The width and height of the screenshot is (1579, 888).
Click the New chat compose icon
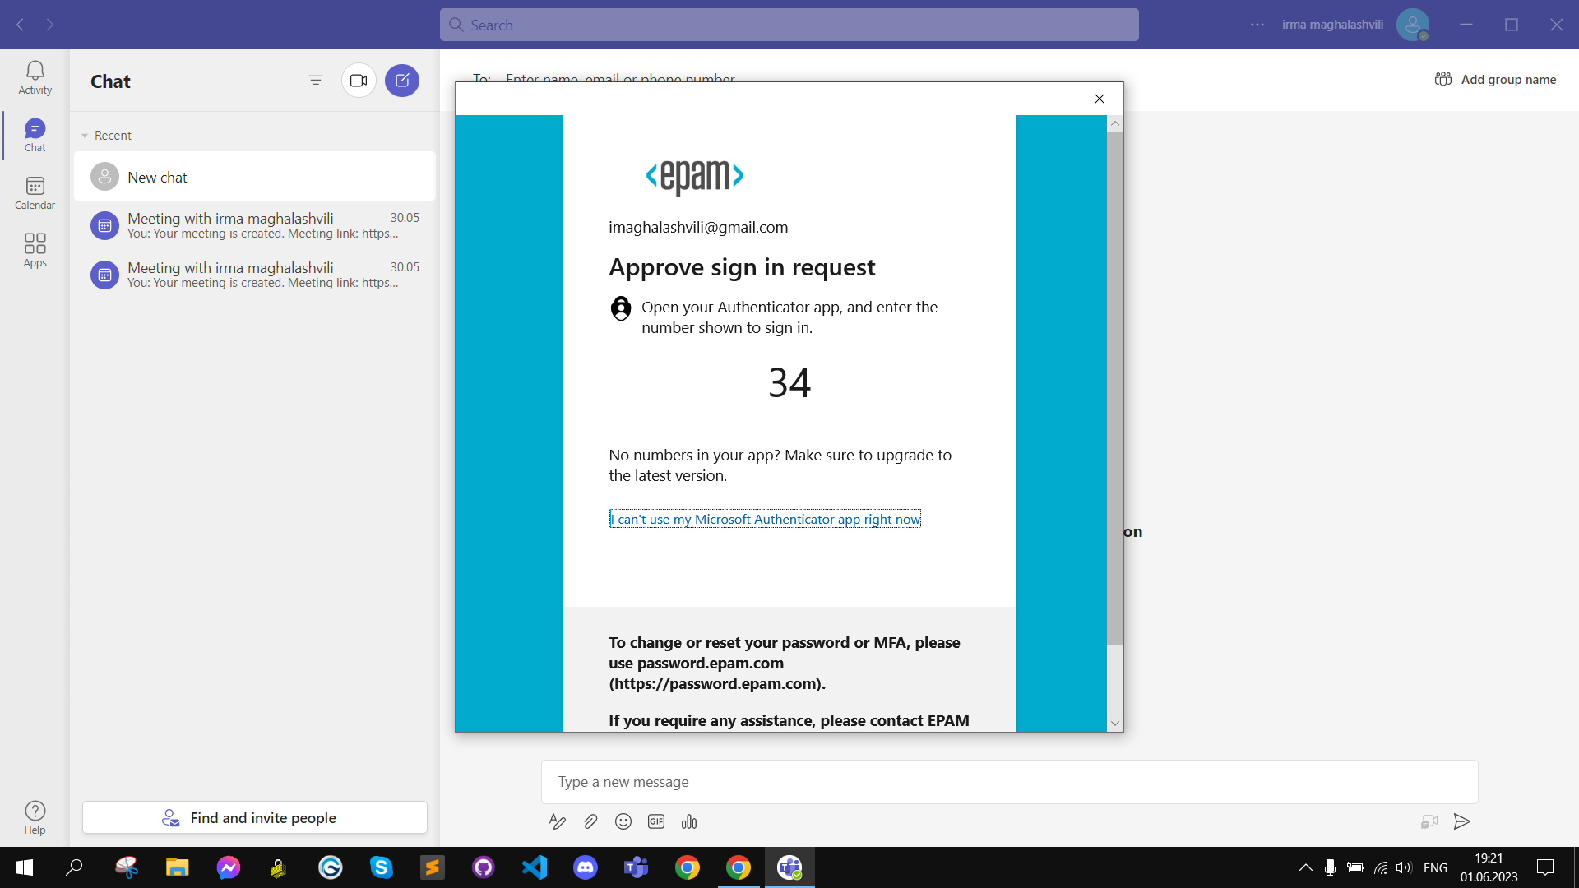point(402,81)
